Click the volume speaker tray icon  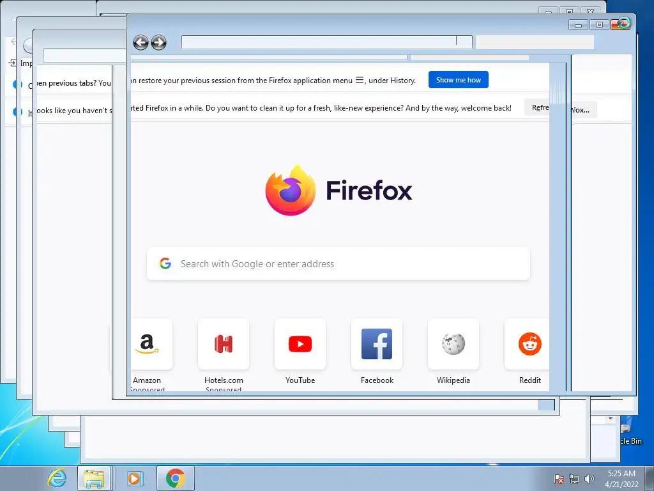coord(589,479)
